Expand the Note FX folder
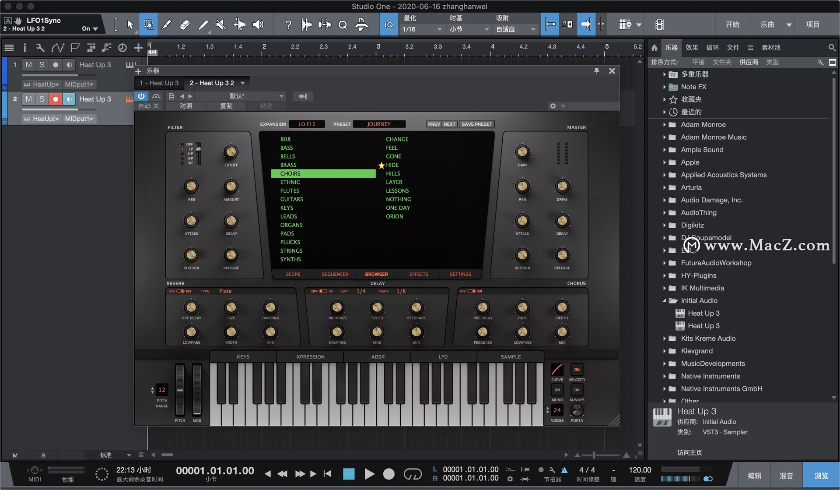The height and width of the screenshot is (490, 840). (x=664, y=87)
